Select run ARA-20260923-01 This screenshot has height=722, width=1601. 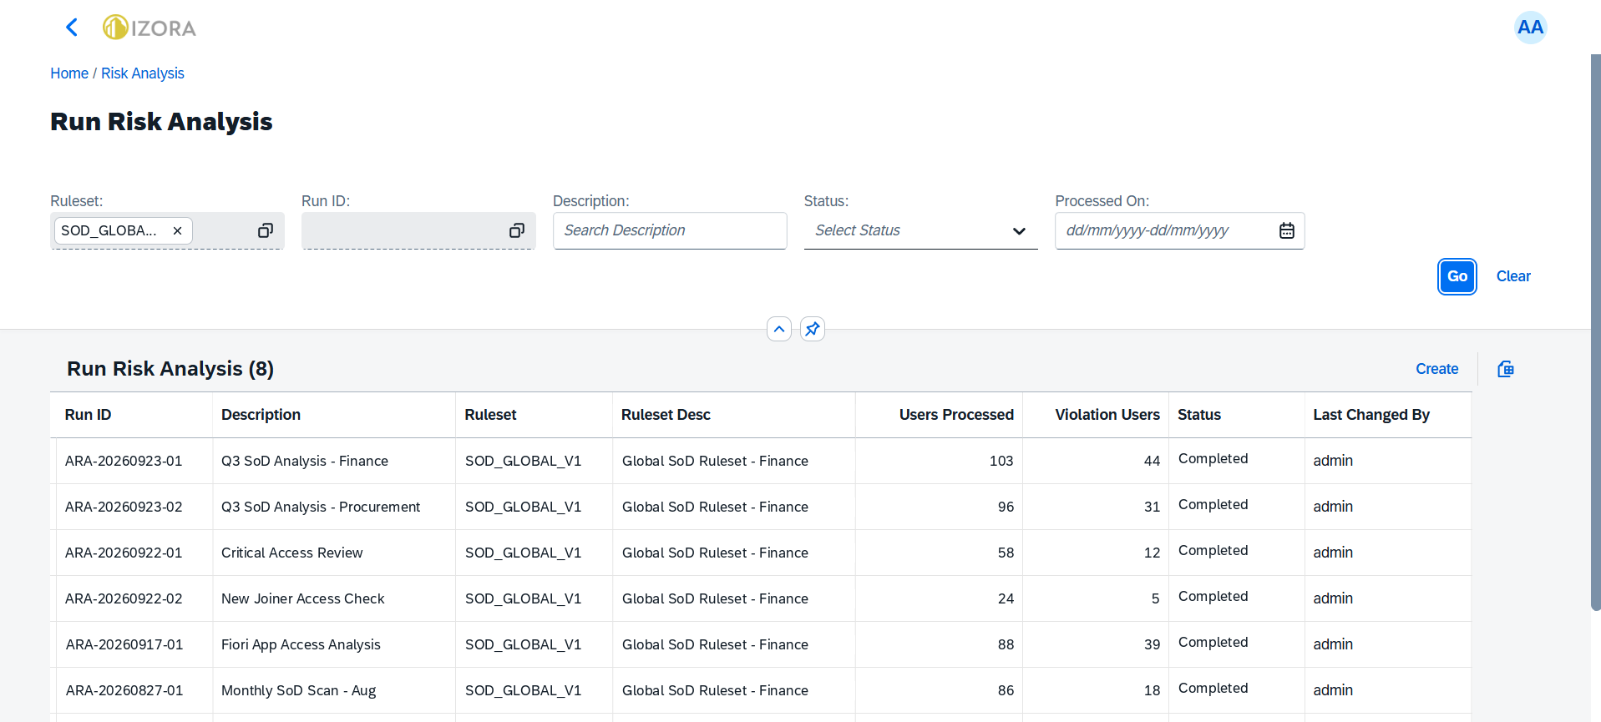coord(124,461)
